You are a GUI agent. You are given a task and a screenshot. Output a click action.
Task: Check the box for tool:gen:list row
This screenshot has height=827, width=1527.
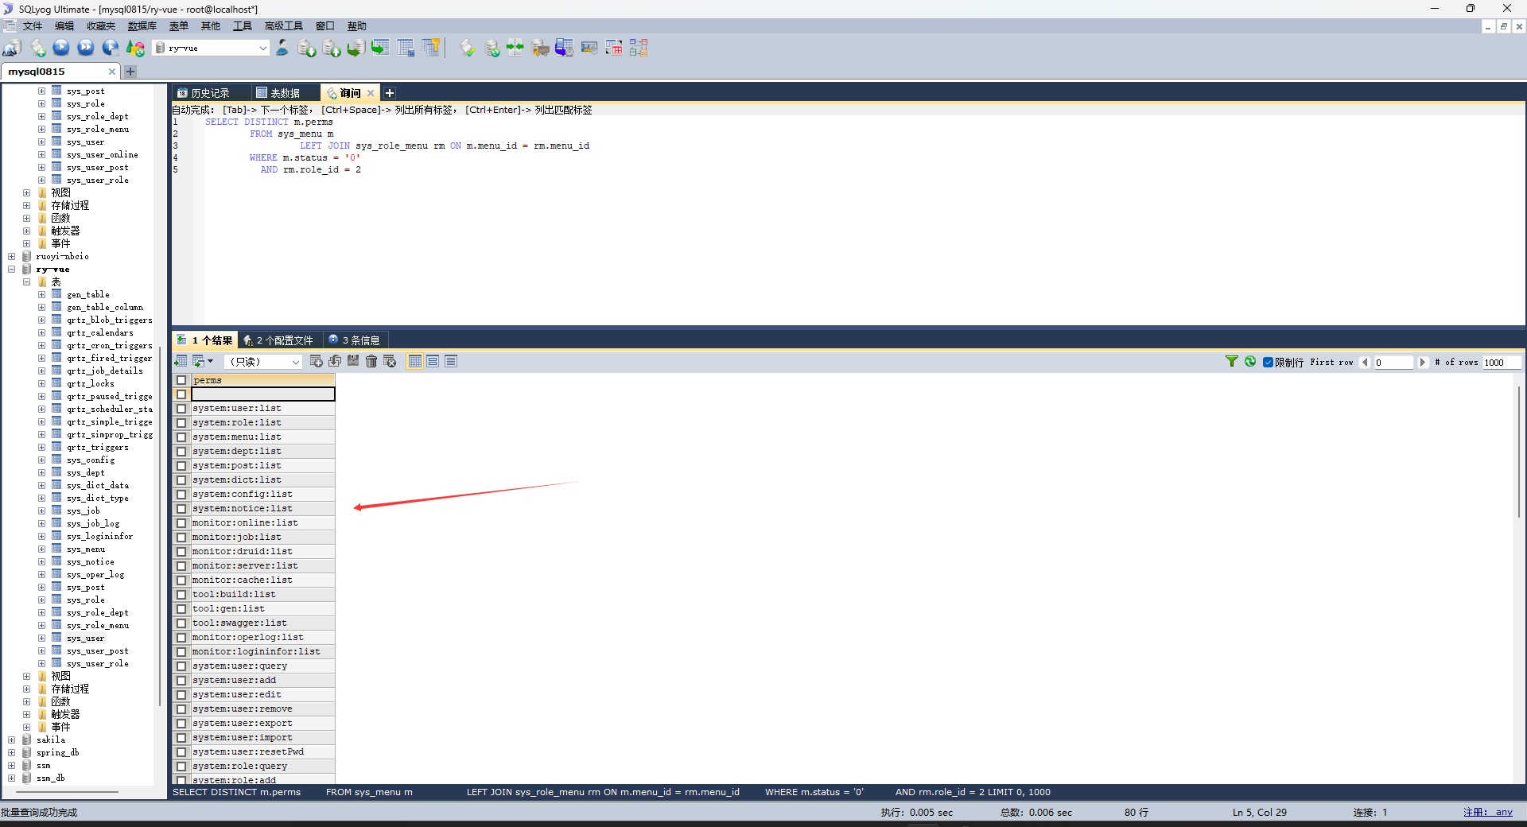[x=181, y=609]
